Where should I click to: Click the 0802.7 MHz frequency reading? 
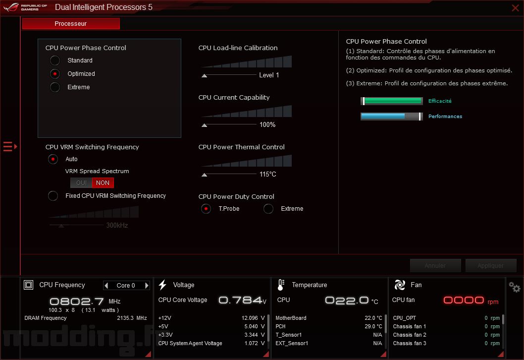(x=85, y=301)
